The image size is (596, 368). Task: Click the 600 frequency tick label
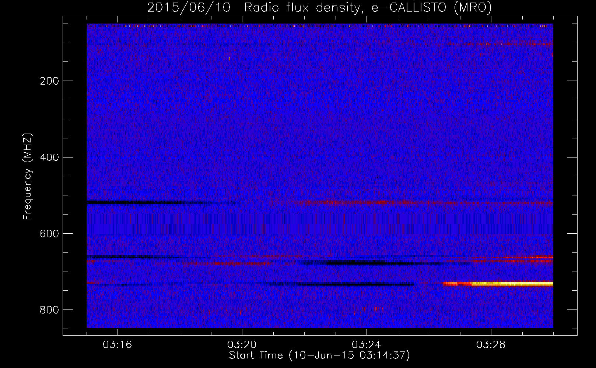pyautogui.click(x=49, y=234)
